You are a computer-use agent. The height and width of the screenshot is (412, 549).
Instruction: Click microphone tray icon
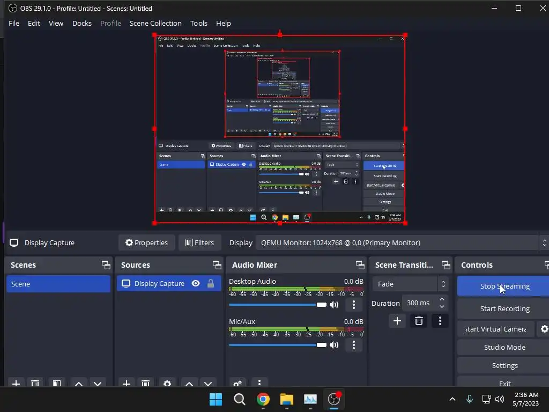470,399
